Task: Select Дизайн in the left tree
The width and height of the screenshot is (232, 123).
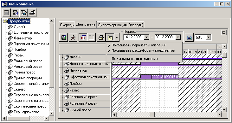Action: [20, 27]
